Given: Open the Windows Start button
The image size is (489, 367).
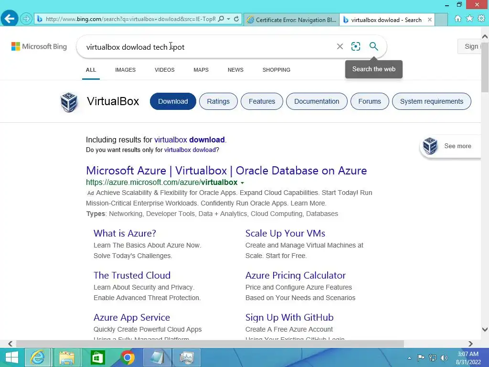Looking at the screenshot, I should click(12, 357).
